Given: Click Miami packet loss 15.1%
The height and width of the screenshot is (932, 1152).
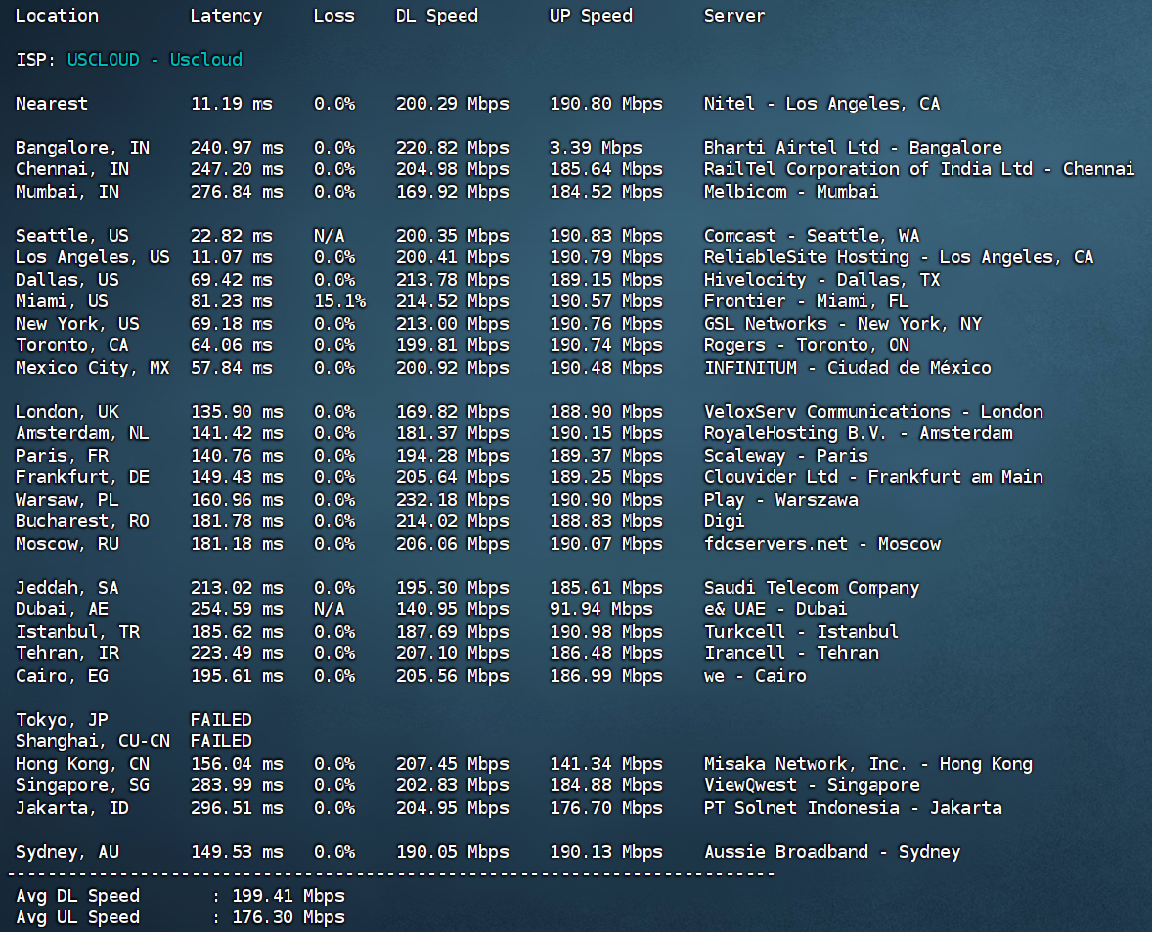Looking at the screenshot, I should [339, 302].
